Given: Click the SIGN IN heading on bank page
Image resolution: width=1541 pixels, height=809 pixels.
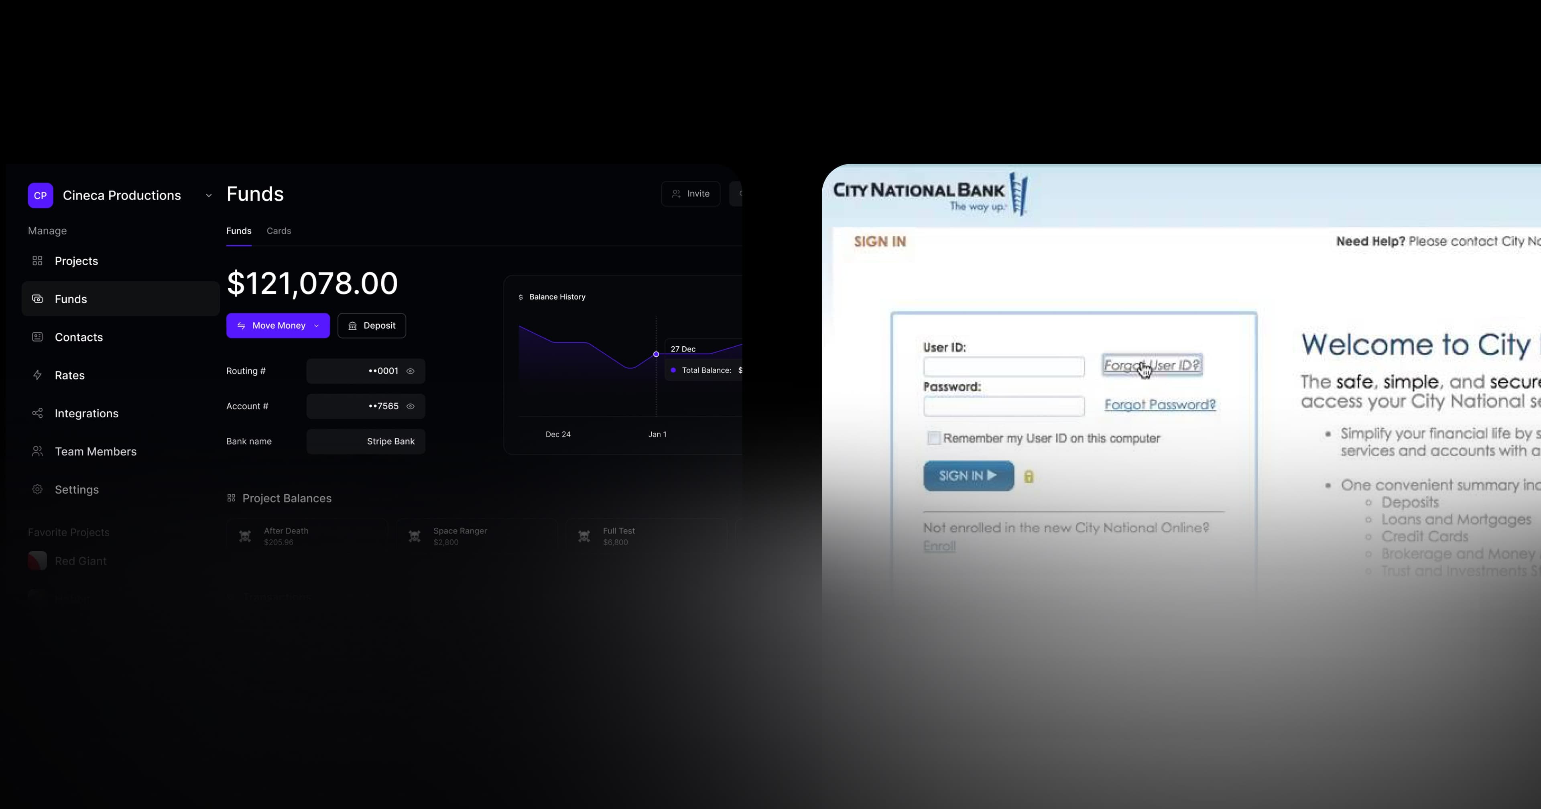Looking at the screenshot, I should click(880, 242).
